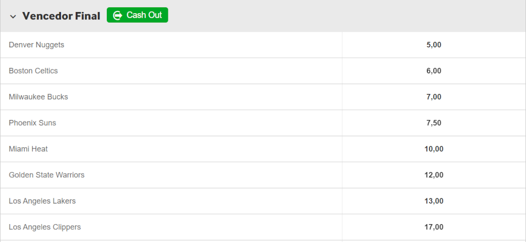Select Golden State Warriors odds 12,00
Image resolution: width=526 pixels, height=242 pixels.
click(x=433, y=175)
